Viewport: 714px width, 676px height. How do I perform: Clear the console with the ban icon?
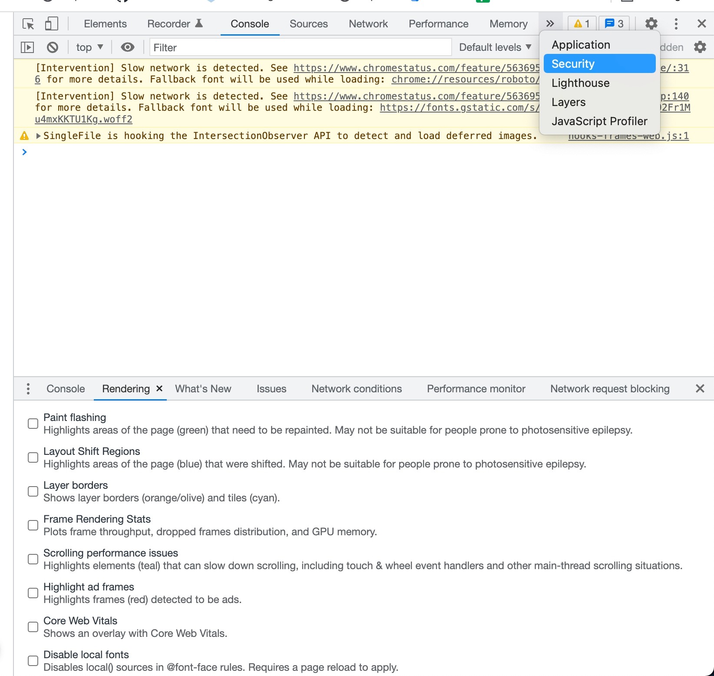pyautogui.click(x=52, y=47)
